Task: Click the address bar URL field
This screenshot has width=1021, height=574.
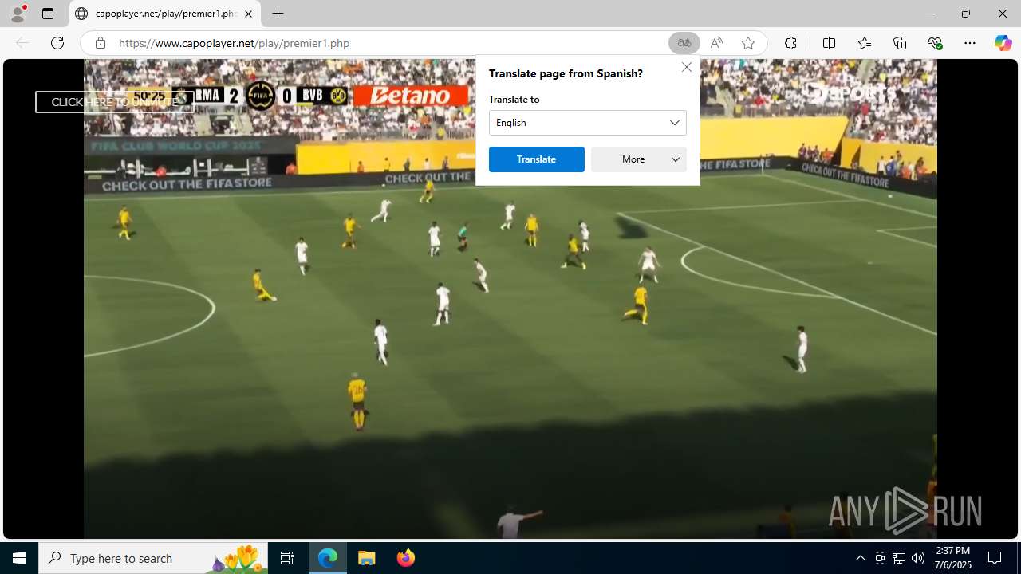Action: (x=391, y=43)
